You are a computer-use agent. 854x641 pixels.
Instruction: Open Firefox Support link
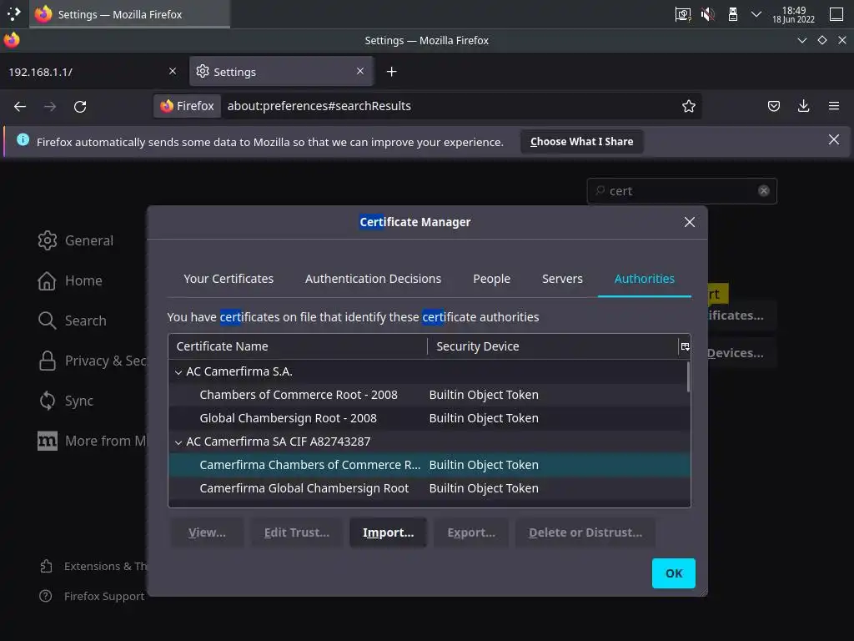click(92, 596)
